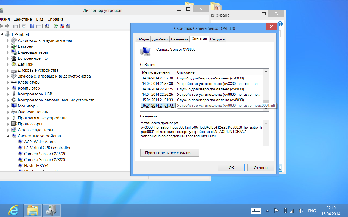The height and width of the screenshot is (217, 348).
Task: Open the Справка menu
Action: click(55, 19)
